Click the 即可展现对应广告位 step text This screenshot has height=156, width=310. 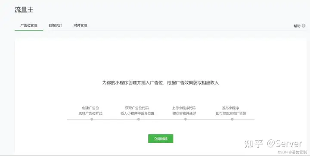(231, 113)
